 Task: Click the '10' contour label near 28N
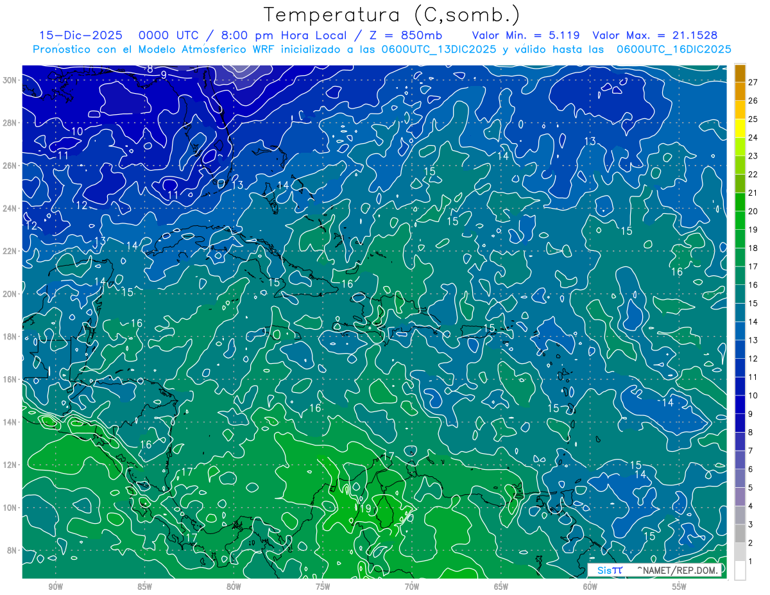tap(77, 132)
